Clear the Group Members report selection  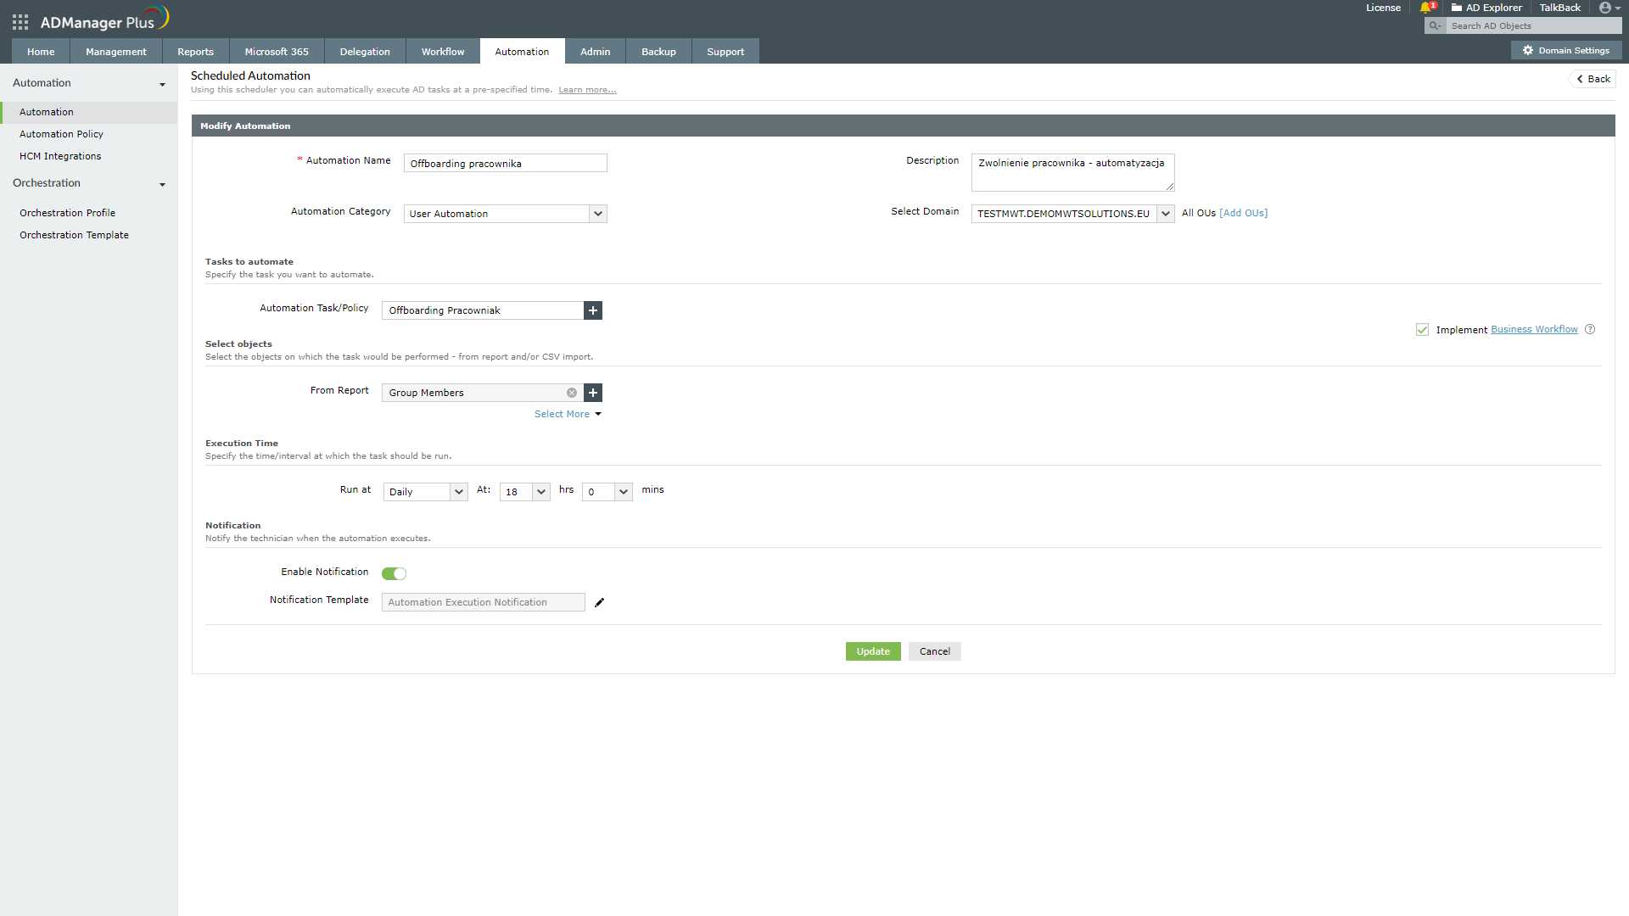573,393
